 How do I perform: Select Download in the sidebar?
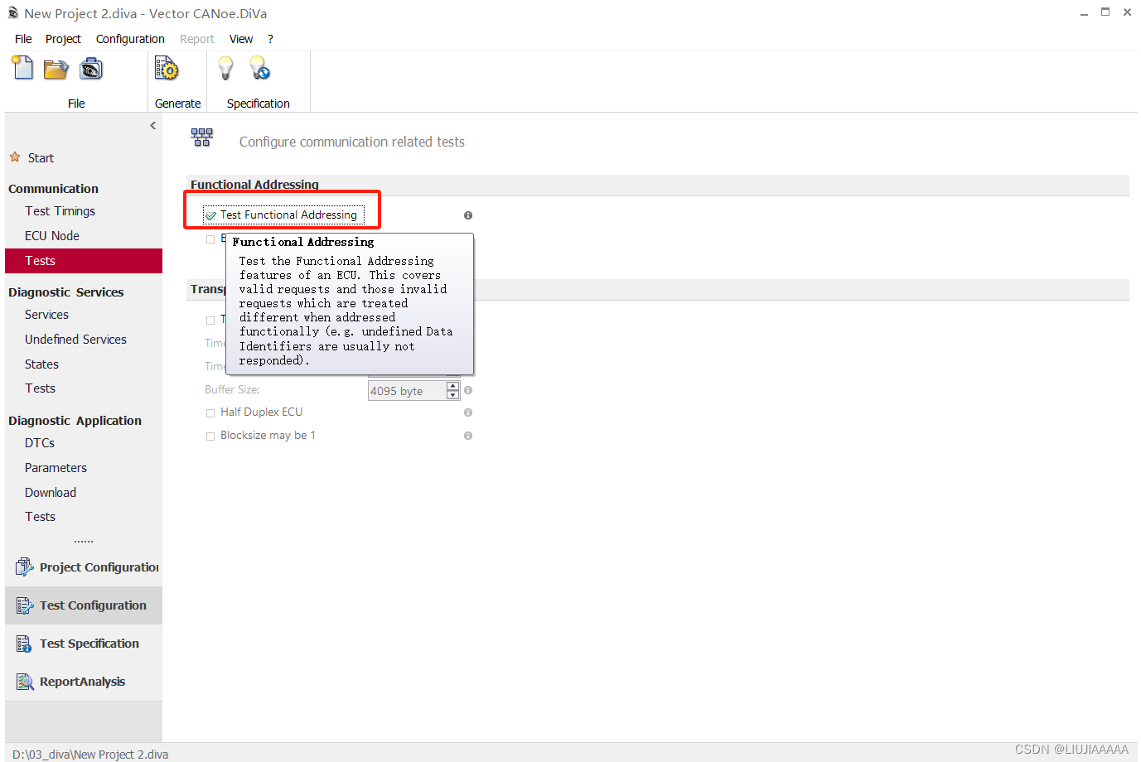tap(51, 493)
